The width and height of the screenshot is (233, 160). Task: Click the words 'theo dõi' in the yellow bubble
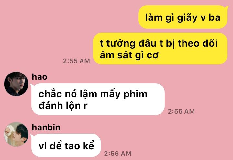[198, 43]
